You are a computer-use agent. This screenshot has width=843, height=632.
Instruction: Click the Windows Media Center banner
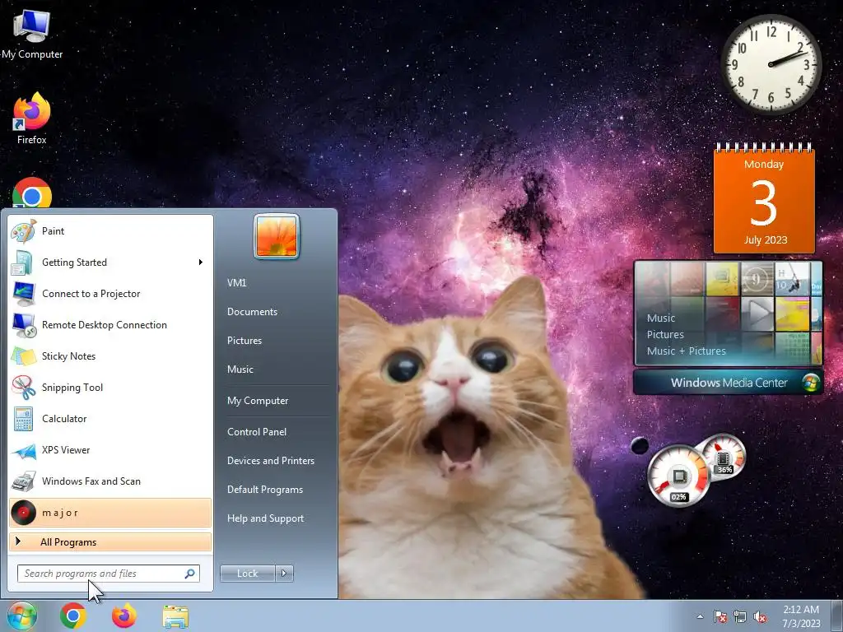728,383
